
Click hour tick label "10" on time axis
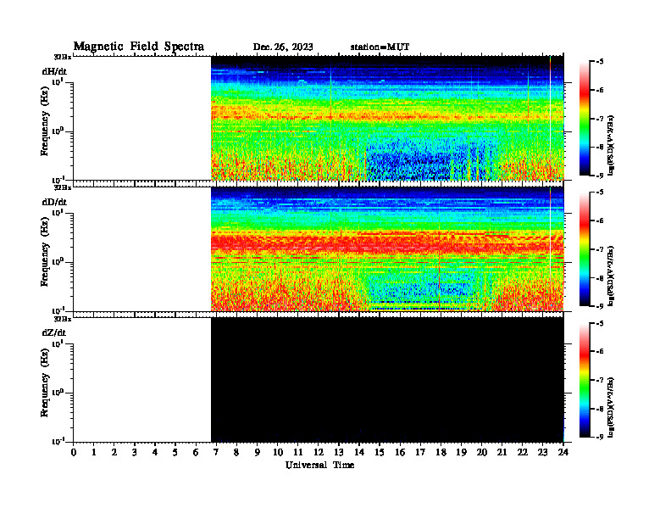coord(278,453)
